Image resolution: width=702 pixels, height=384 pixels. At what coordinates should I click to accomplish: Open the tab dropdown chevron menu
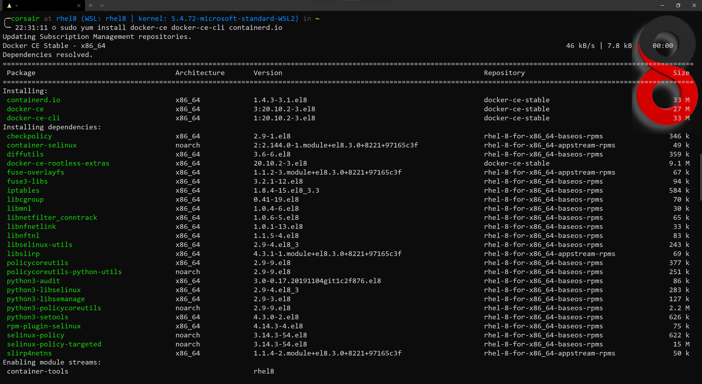[102, 5]
